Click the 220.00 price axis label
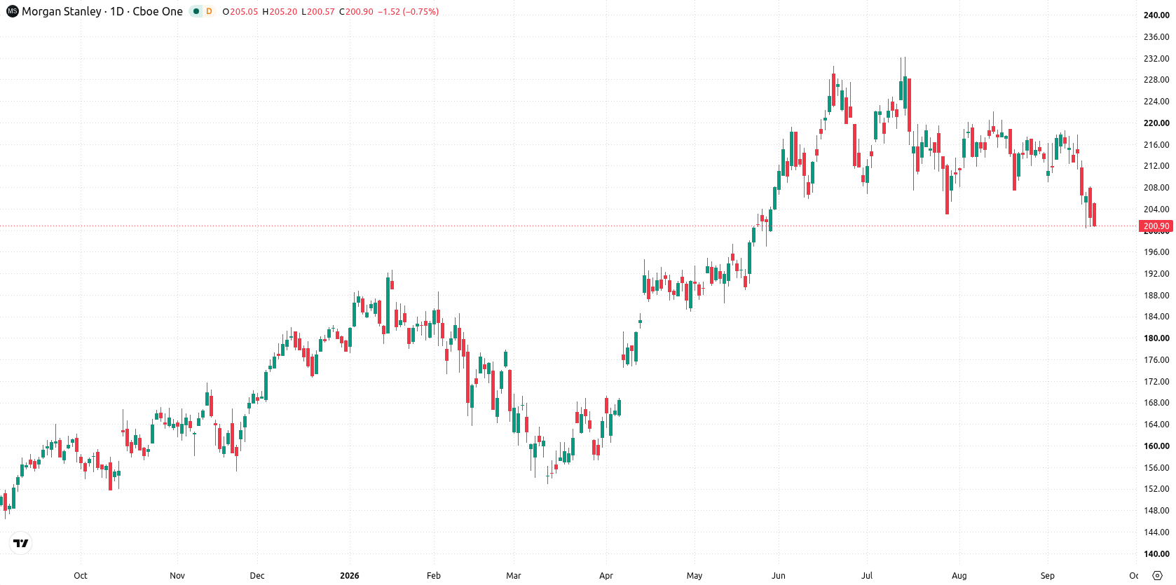Screen dimensions: 1176x585 [1156, 123]
